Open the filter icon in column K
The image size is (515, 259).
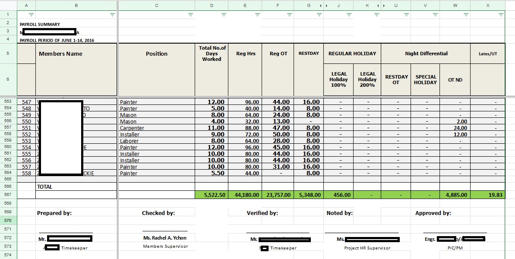pos(377,15)
